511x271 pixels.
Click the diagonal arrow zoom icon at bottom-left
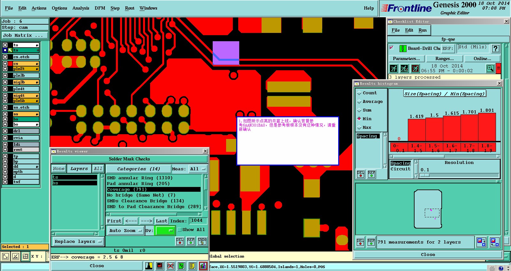[5, 256]
